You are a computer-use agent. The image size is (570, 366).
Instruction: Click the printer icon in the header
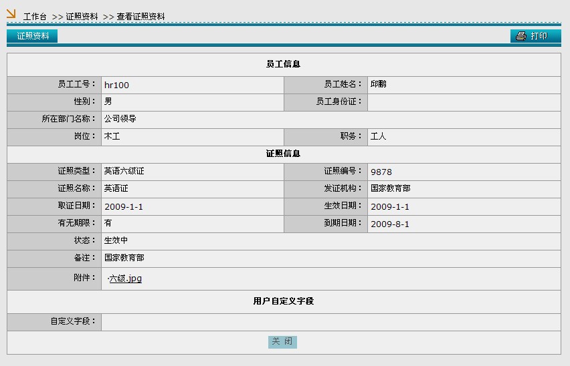point(521,36)
